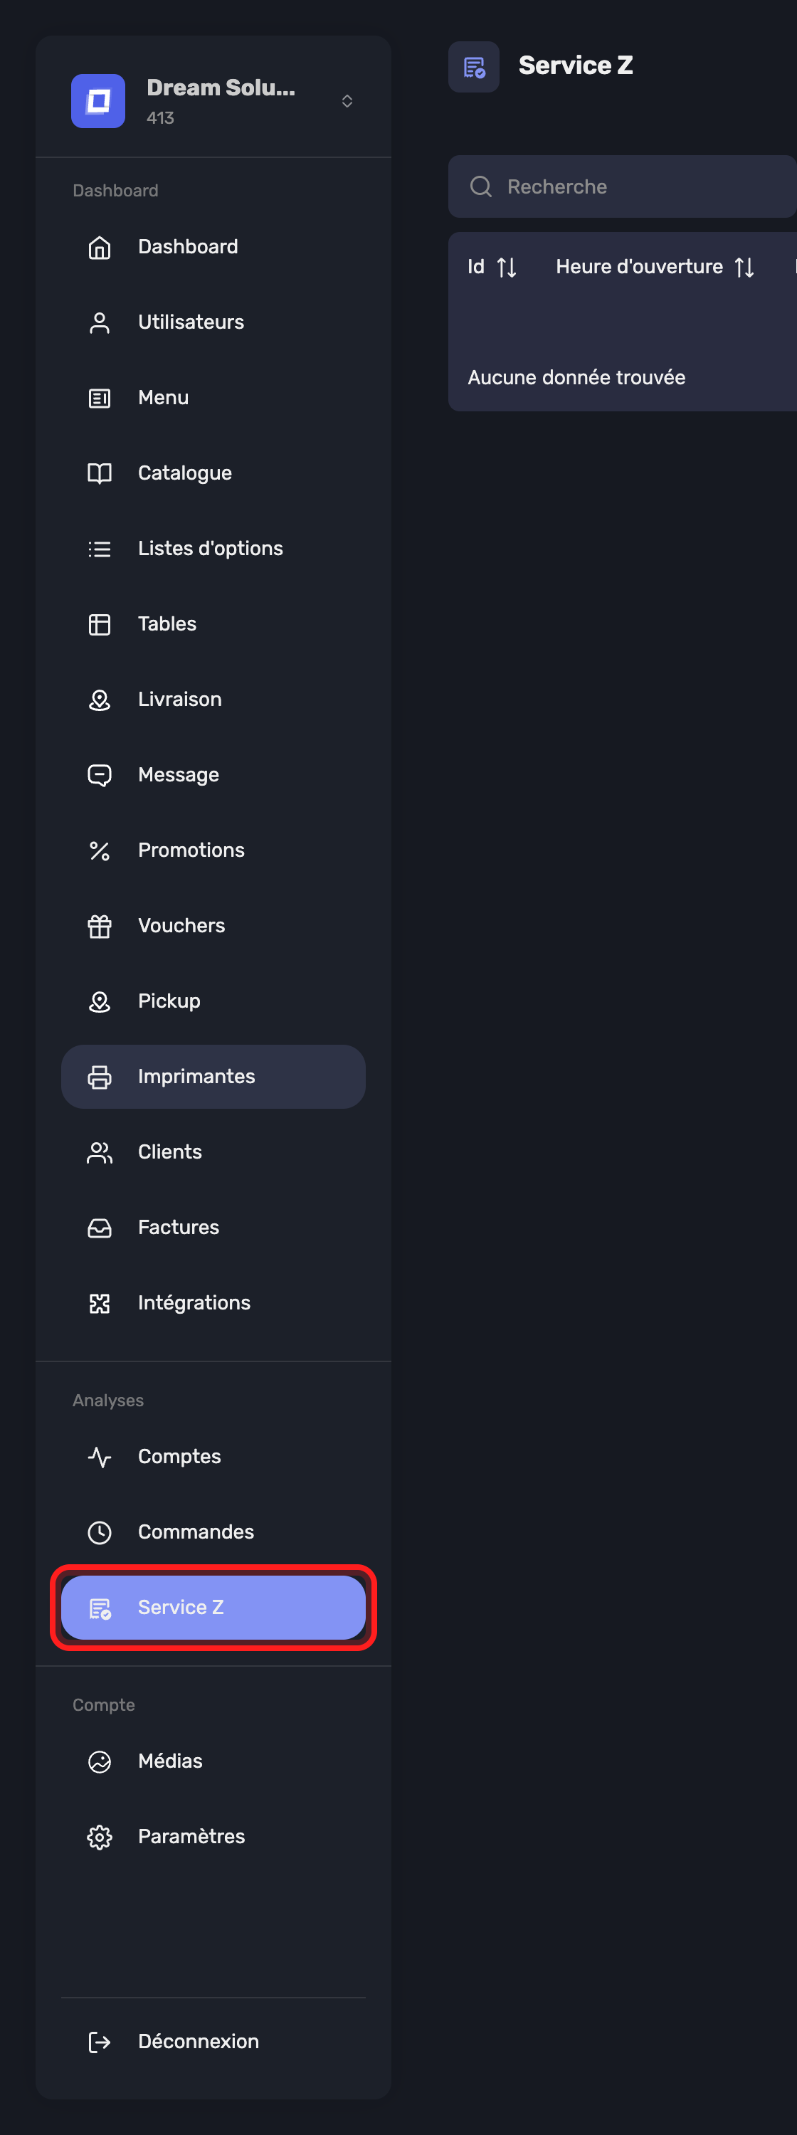Click the Promotions percent icon
Screen dimensions: 797x2135
[x=100, y=850]
